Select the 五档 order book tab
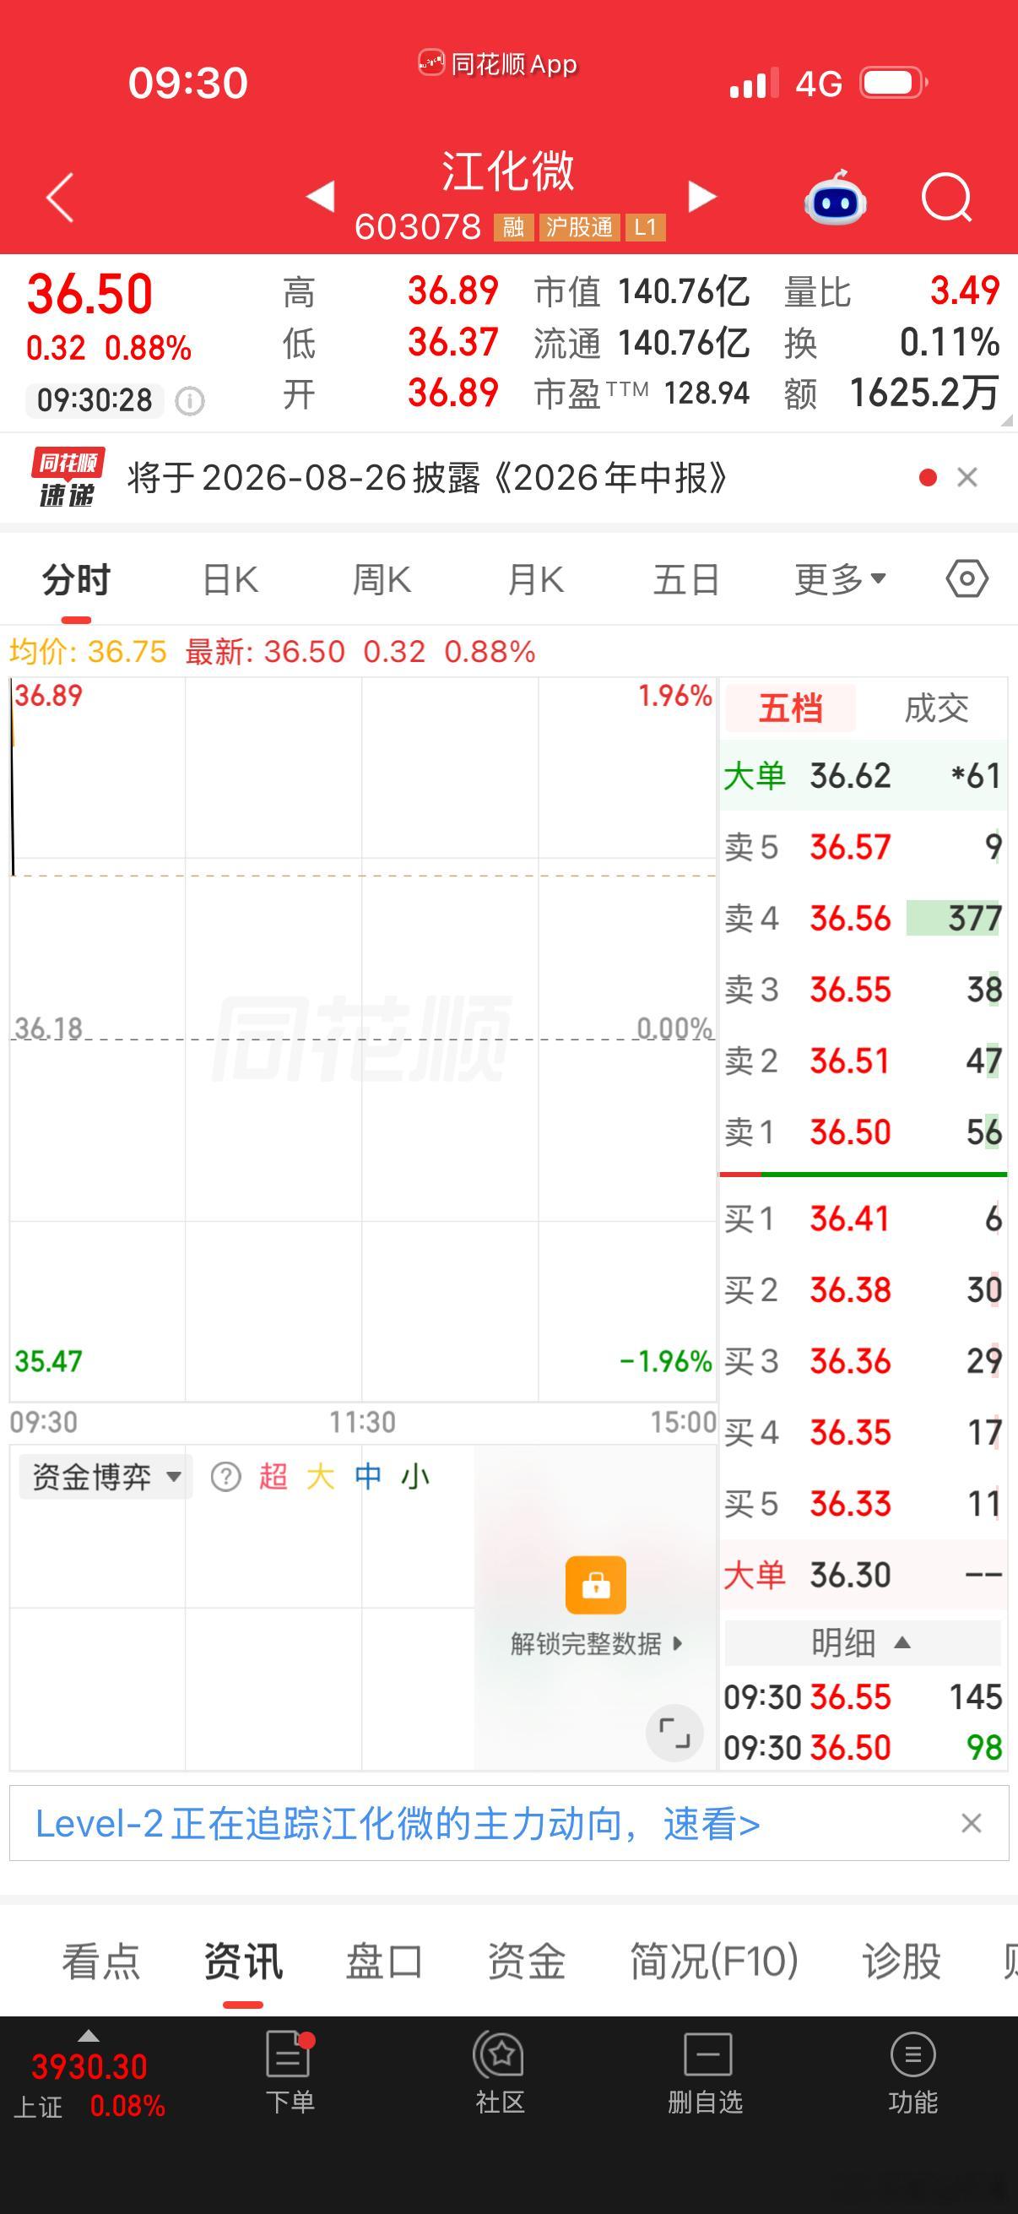Screen dimensions: 1018x2214 [x=790, y=709]
